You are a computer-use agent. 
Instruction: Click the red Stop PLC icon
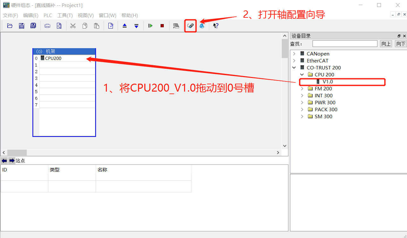[162, 26]
